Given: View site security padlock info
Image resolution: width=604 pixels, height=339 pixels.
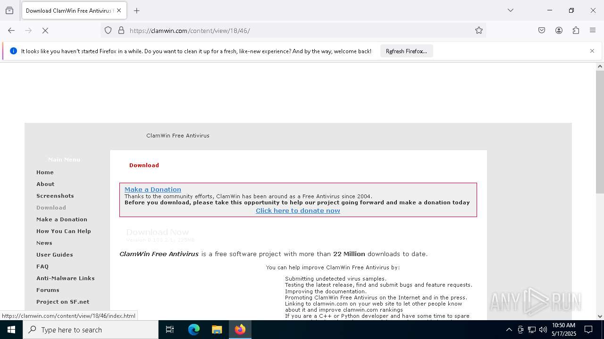Looking at the screenshot, I should [x=121, y=31].
